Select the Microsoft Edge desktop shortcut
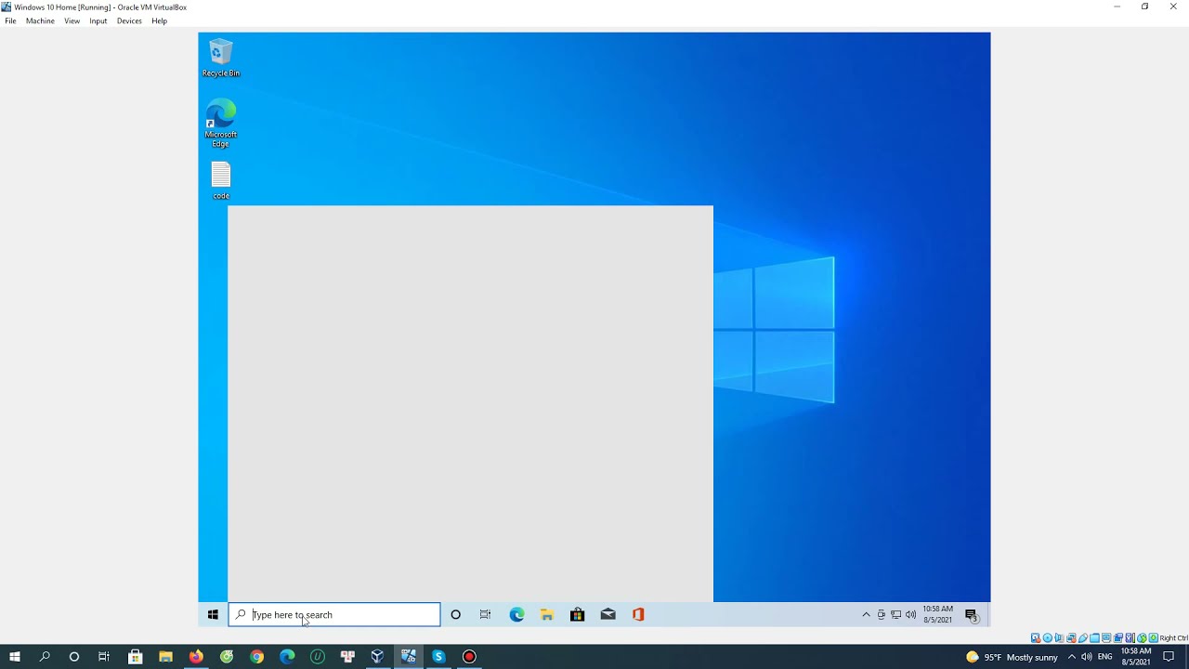 click(x=221, y=123)
